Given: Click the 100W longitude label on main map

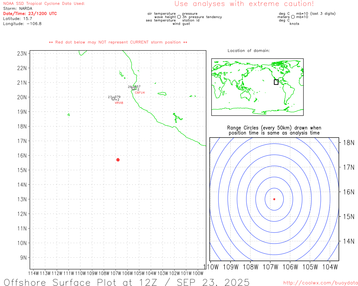Looking at the screenshot, I should tap(198, 273).
